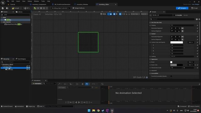Click the DPI Scale settings gear
The image size is (201, 113).
coord(147,78)
